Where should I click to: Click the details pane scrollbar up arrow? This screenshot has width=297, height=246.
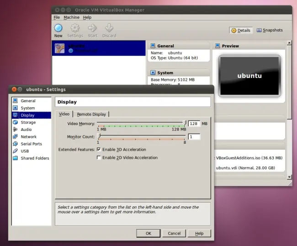coord(289,43)
